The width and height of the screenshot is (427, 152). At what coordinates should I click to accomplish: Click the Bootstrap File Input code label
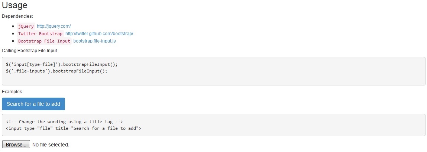[44, 41]
